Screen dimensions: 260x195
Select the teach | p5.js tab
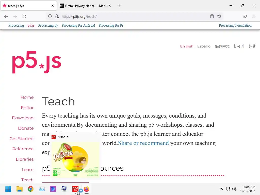28,6
